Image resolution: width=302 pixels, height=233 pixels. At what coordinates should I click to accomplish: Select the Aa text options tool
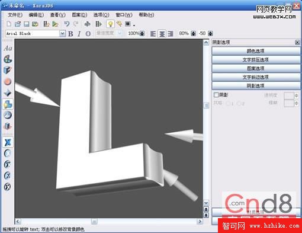(x=8, y=48)
